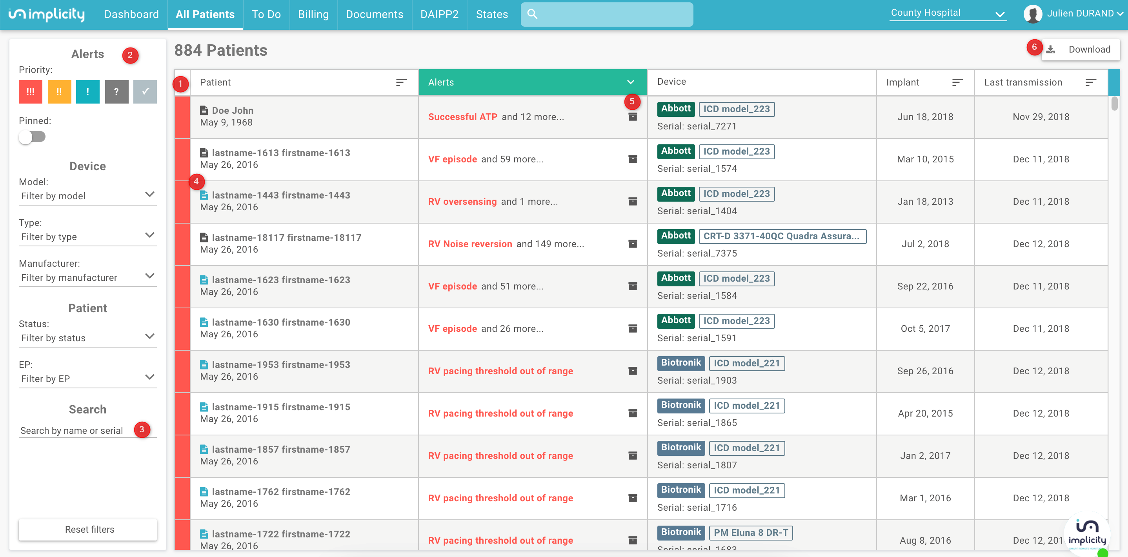Toggle the Pinned switch

33,137
